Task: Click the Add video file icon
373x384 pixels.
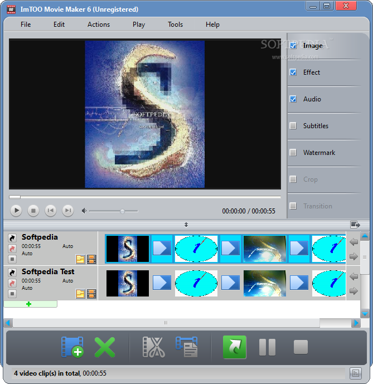Action: (72, 347)
